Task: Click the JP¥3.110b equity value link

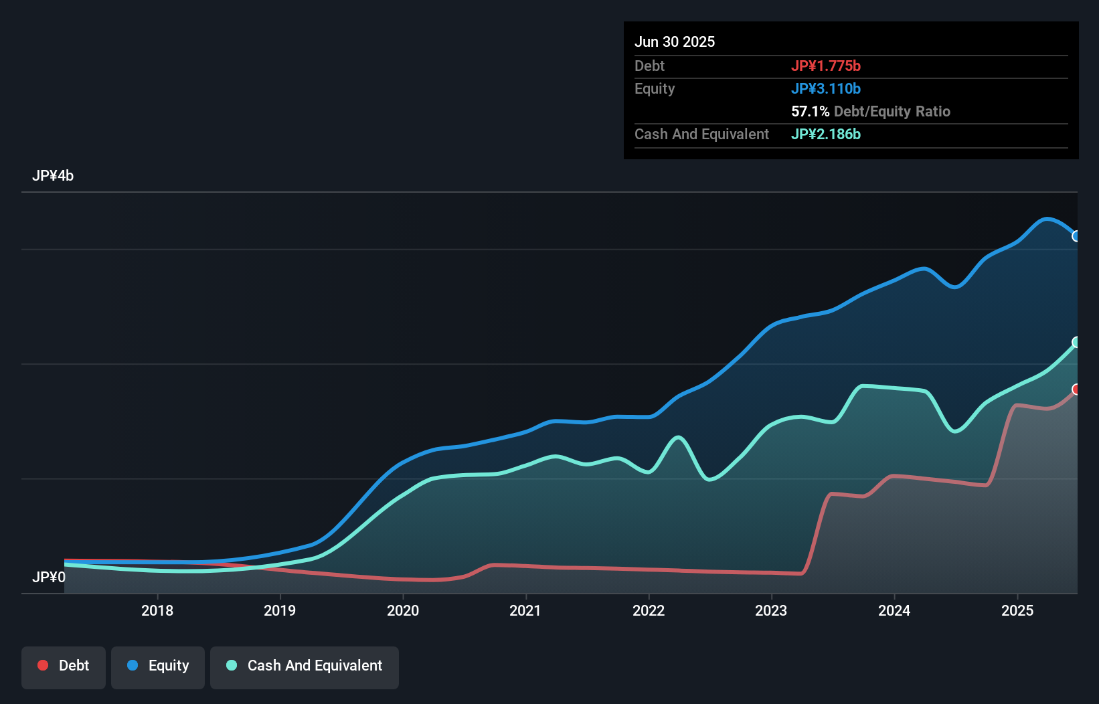Action: tap(826, 88)
